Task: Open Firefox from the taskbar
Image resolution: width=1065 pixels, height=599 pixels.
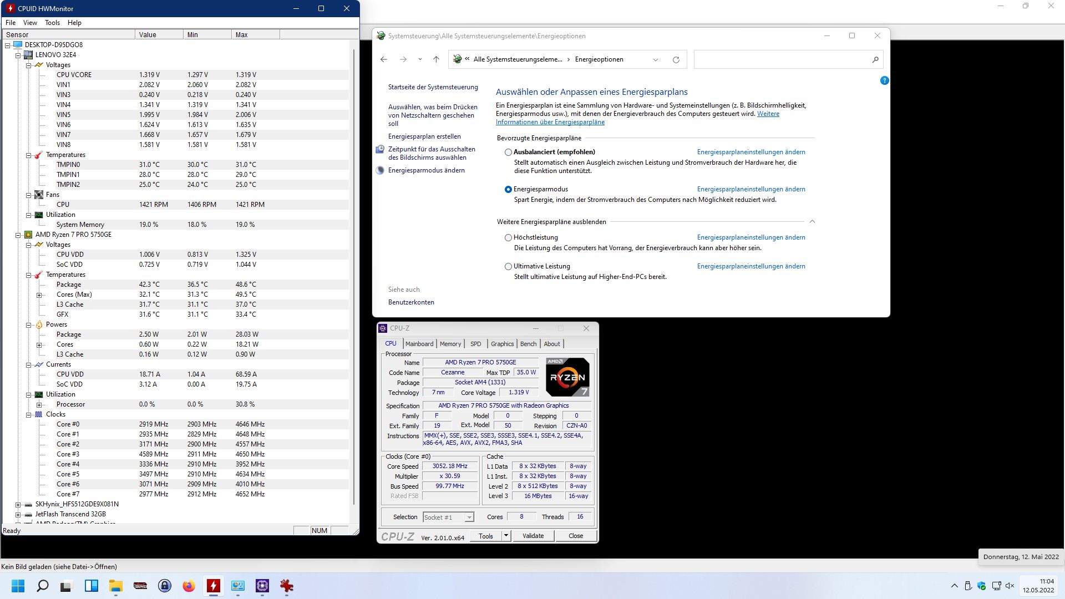Action: click(189, 586)
